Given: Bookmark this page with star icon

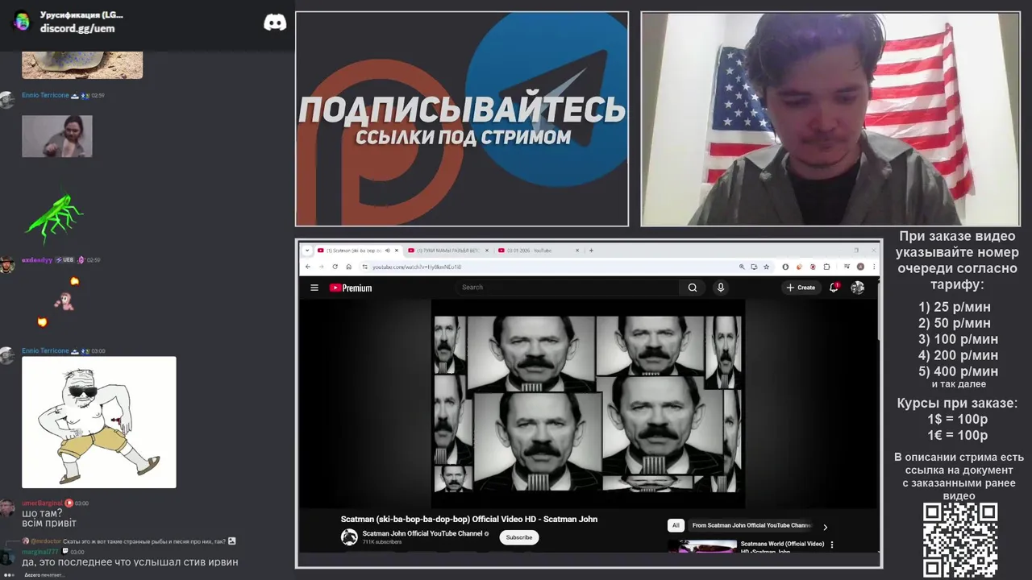Looking at the screenshot, I should pos(766,267).
